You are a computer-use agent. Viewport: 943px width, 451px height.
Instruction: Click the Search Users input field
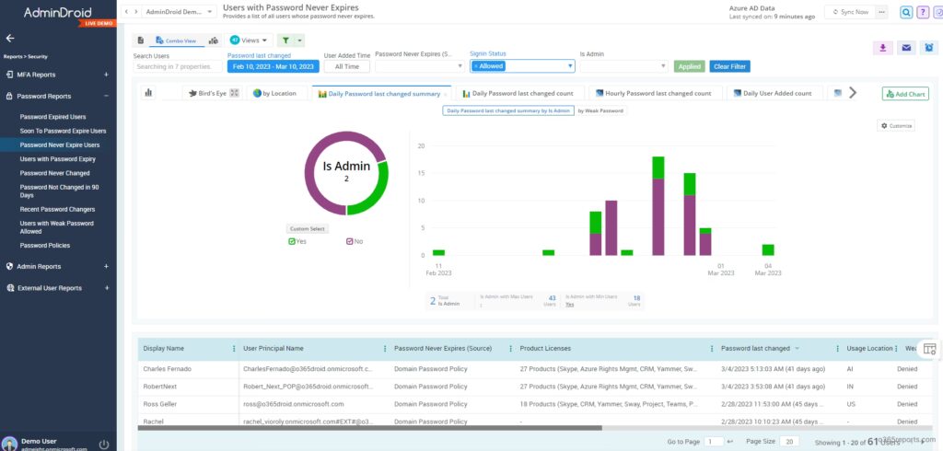pyautogui.click(x=177, y=66)
